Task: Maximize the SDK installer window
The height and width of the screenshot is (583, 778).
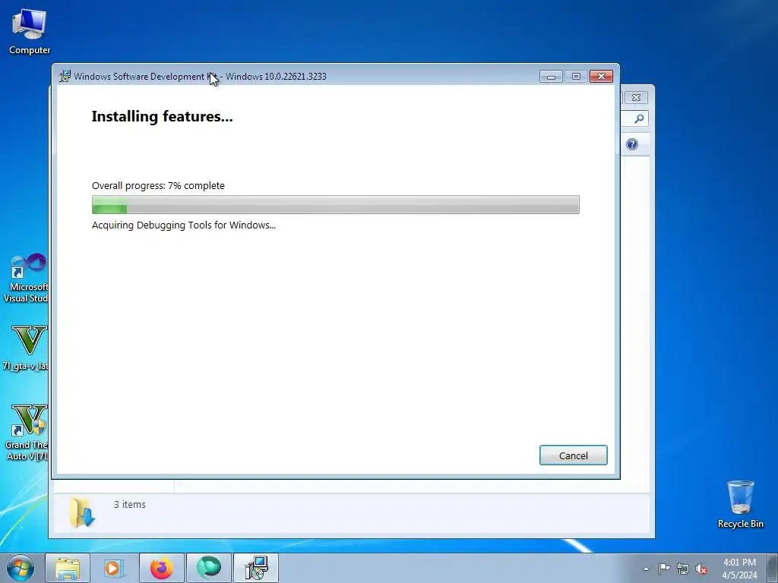Action: [576, 77]
